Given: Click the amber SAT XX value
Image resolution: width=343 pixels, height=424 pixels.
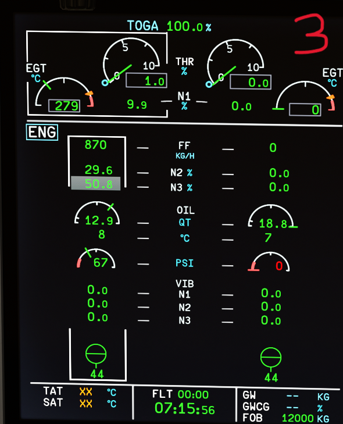Looking at the screenshot, I should (x=85, y=404).
